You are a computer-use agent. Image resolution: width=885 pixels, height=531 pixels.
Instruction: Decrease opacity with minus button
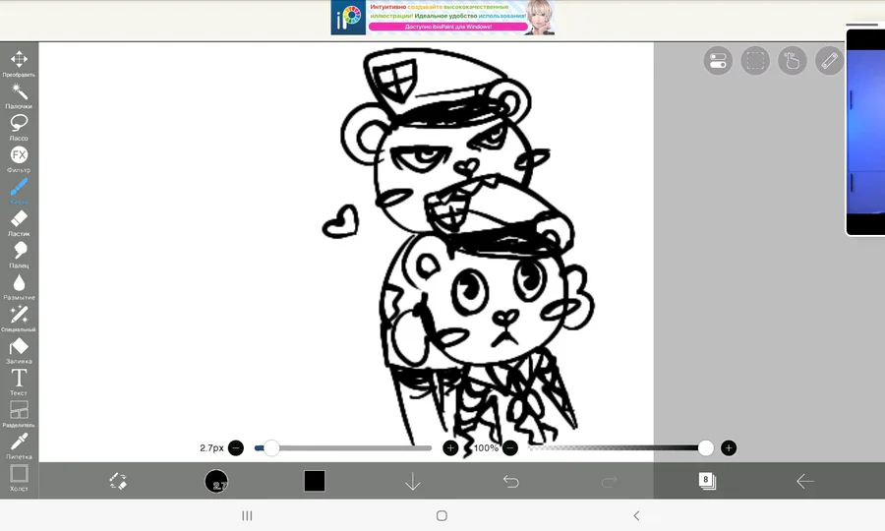click(510, 448)
